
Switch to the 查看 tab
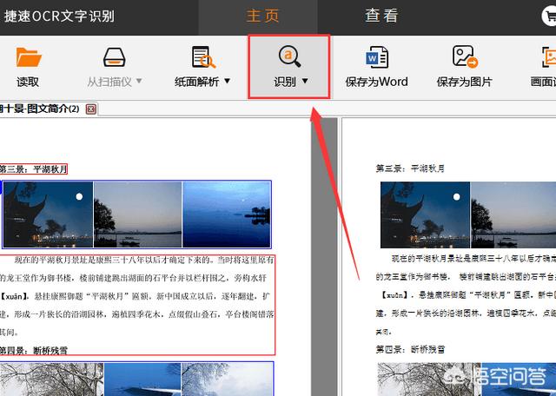coord(381,16)
